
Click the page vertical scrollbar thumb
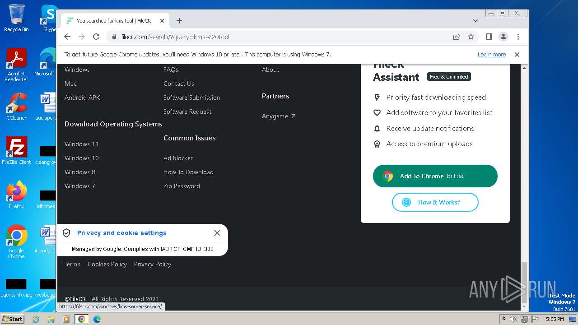524,283
